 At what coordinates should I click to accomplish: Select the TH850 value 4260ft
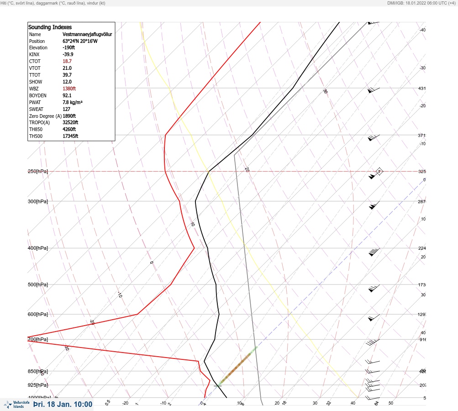[x=69, y=129]
